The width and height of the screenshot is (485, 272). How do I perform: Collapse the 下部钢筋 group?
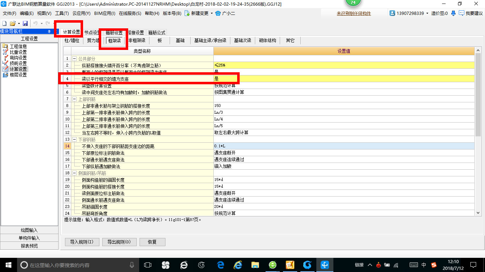[x=75, y=140]
